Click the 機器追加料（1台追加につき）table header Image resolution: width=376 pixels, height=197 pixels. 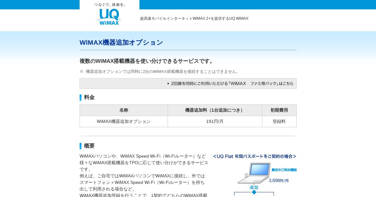[x=215, y=110]
